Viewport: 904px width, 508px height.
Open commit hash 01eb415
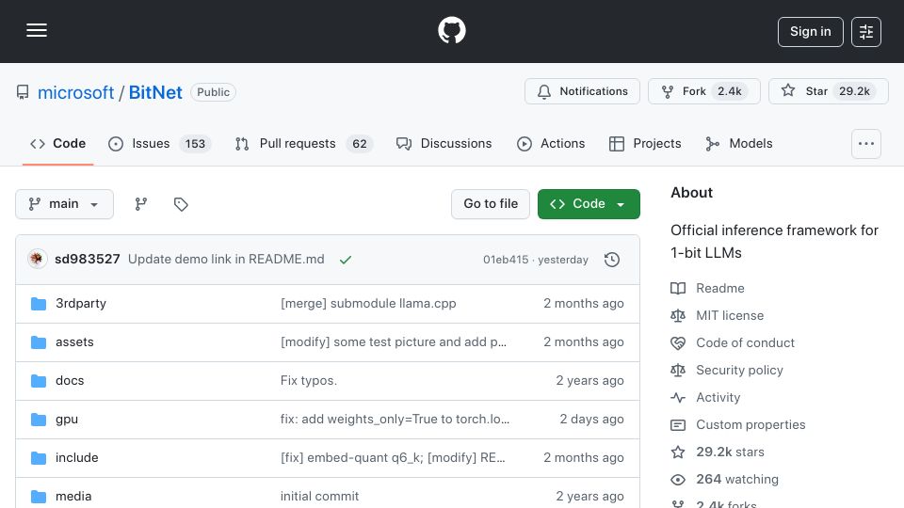pyautogui.click(x=506, y=260)
